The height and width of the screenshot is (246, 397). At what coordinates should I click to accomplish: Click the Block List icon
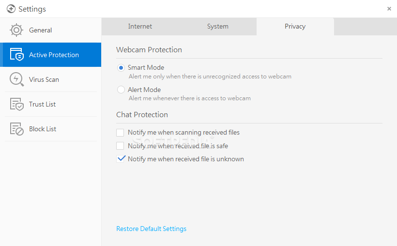pyautogui.click(x=17, y=129)
